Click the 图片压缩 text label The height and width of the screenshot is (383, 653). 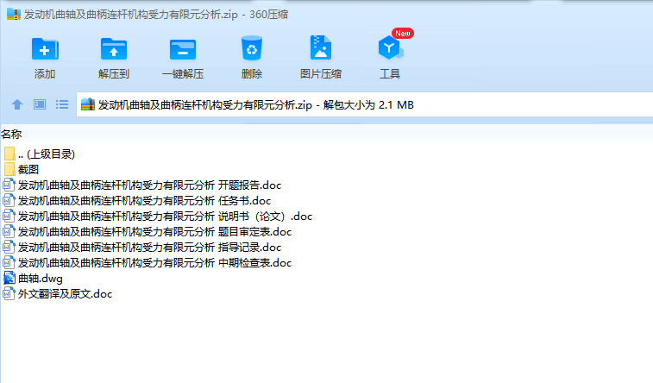[321, 73]
